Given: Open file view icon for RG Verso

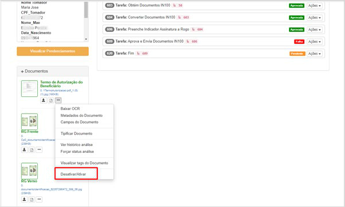Looking at the screenshot, I should pos(31,200).
